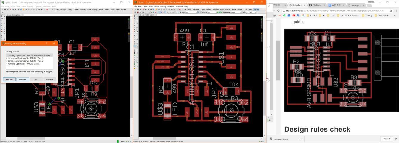Bookmark page with star icon

391,10
